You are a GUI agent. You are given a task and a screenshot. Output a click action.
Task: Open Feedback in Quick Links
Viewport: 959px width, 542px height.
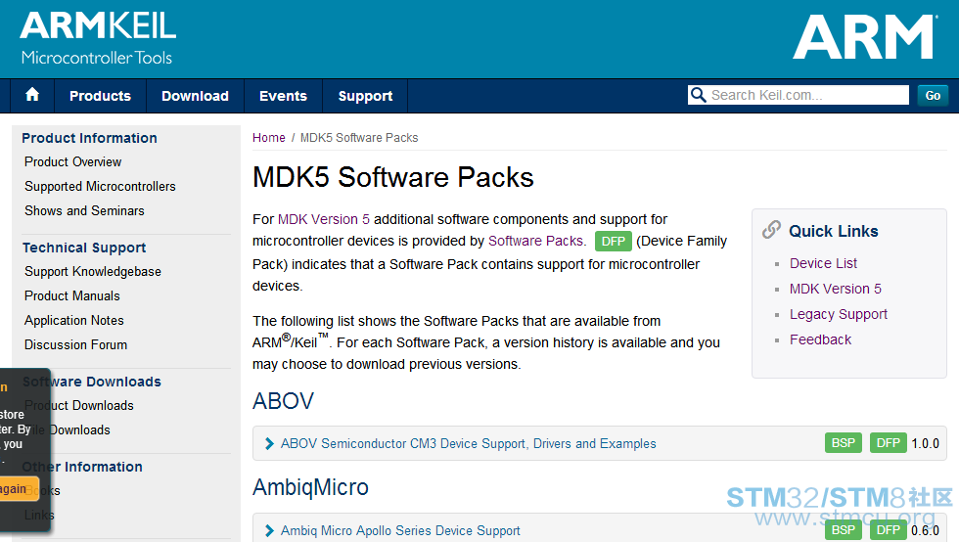click(820, 339)
